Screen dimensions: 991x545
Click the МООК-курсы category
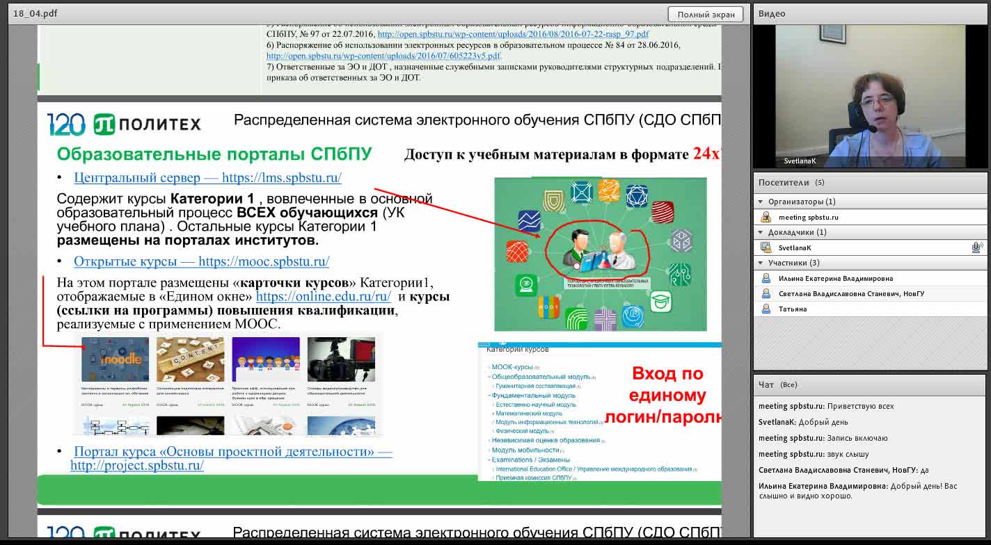(x=512, y=367)
